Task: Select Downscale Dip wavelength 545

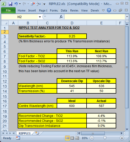Action: pos(72,86)
